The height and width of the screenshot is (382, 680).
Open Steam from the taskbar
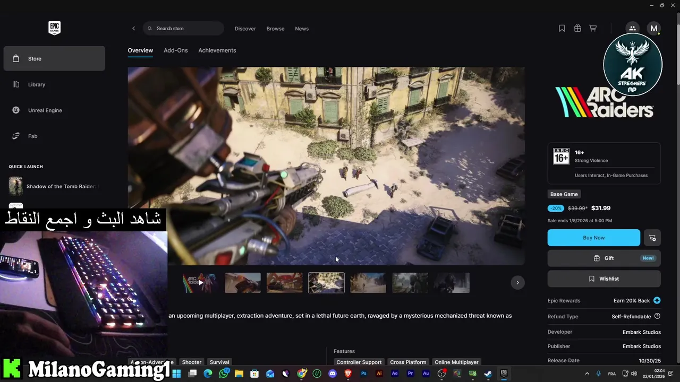click(x=488, y=374)
